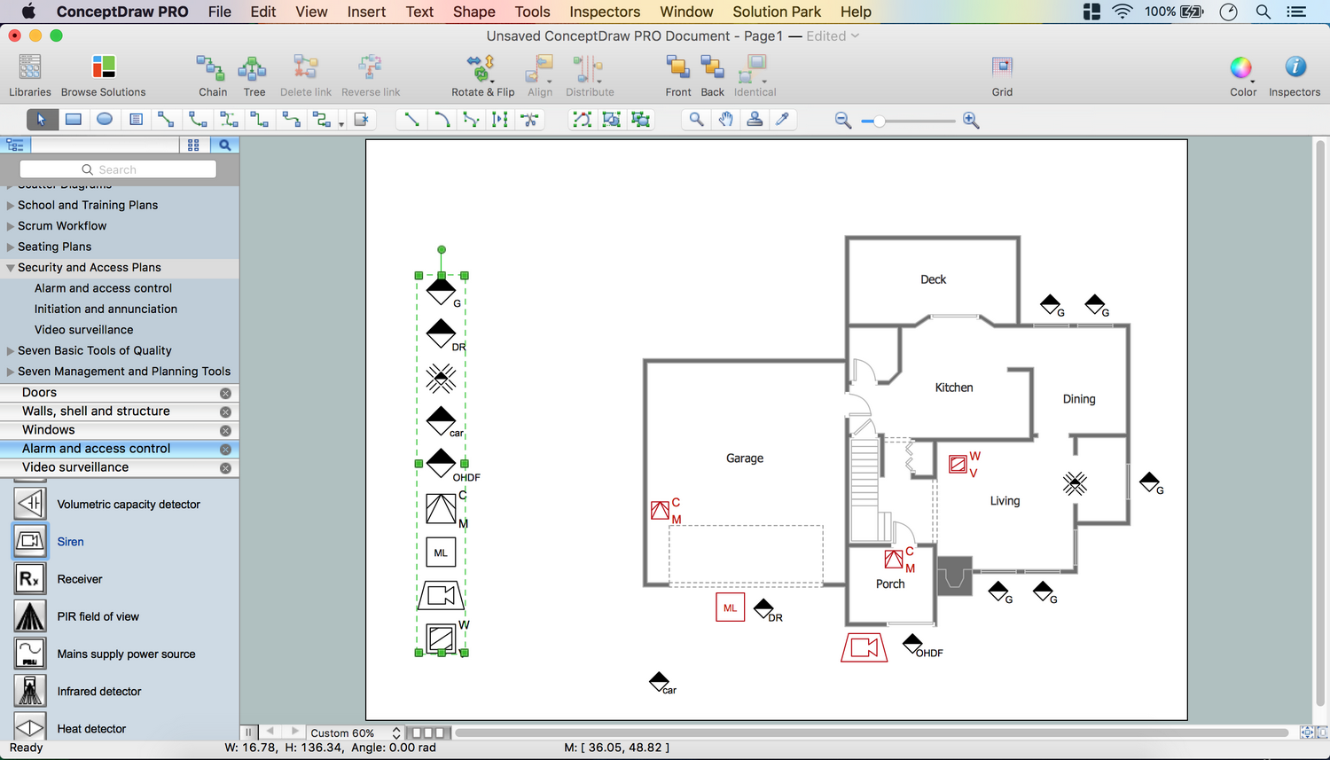Expand the Scrum Workflow category
Screen dimensions: 1330x760
[x=11, y=226]
